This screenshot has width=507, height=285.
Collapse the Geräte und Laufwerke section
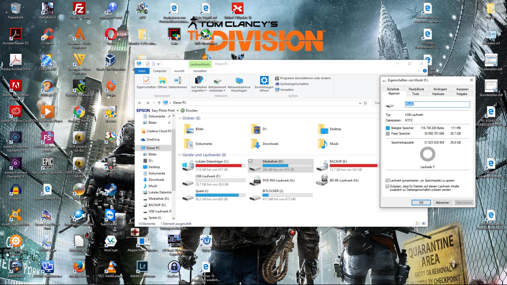click(x=180, y=155)
